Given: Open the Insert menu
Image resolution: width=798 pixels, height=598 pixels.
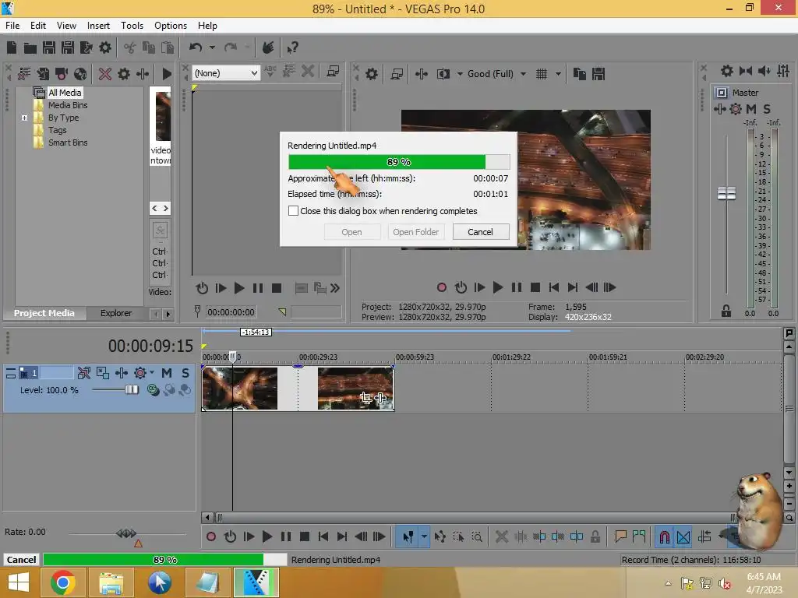Looking at the screenshot, I should (98, 26).
